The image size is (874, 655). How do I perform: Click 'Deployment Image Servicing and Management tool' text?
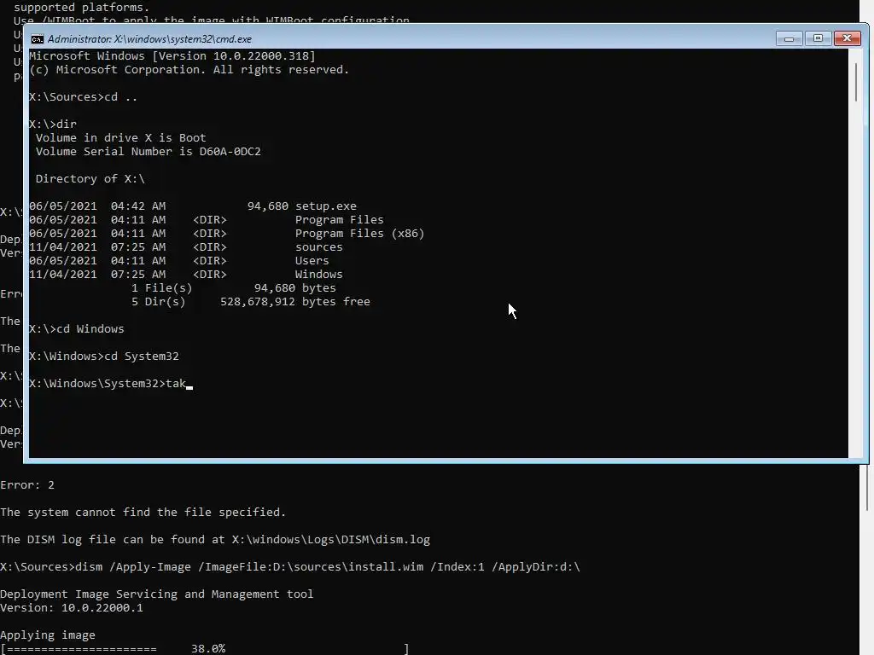[157, 594]
